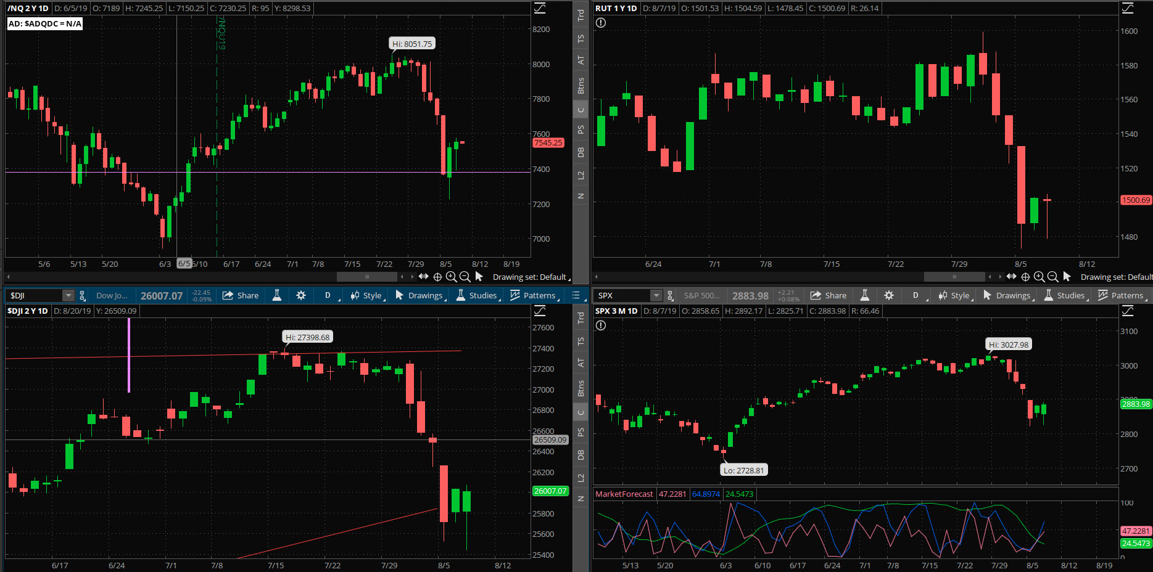The height and width of the screenshot is (572, 1153).
Task: Open L2 sidebar tab beside $DJI chart
Action: pyautogui.click(x=581, y=478)
